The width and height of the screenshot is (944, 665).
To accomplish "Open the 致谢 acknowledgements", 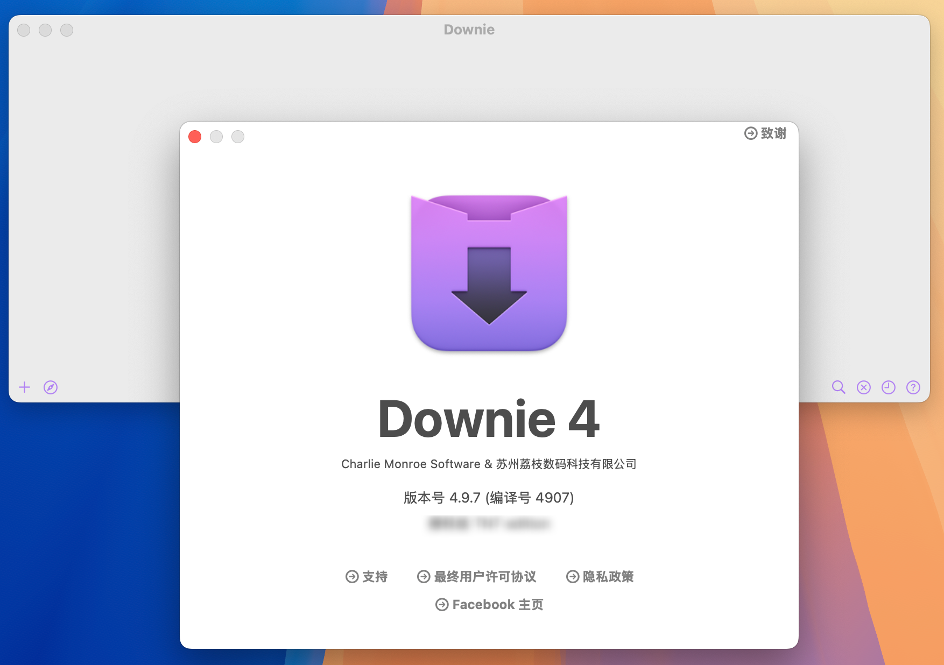I will [x=772, y=133].
